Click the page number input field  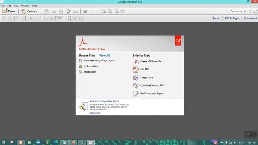17,18
